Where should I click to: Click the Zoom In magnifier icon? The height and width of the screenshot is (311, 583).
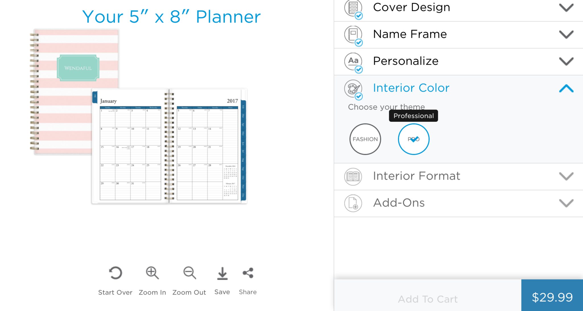152,273
